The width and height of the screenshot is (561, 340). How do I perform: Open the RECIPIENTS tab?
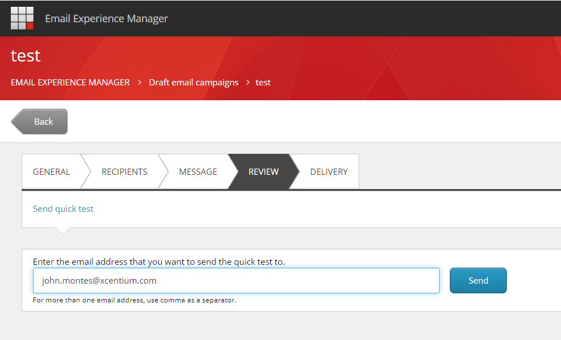point(124,172)
